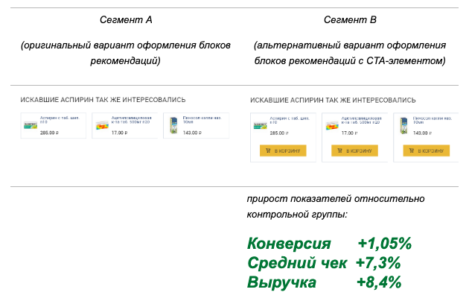
Task: Click the Выручка +8,4% result line
Action: (x=324, y=282)
